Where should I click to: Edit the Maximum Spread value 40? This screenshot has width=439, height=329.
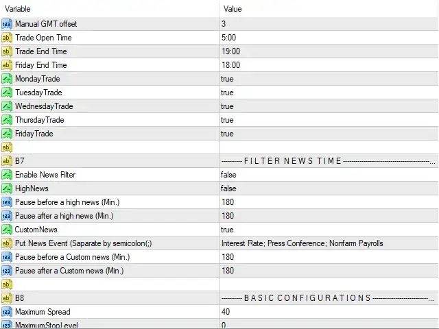click(329, 312)
